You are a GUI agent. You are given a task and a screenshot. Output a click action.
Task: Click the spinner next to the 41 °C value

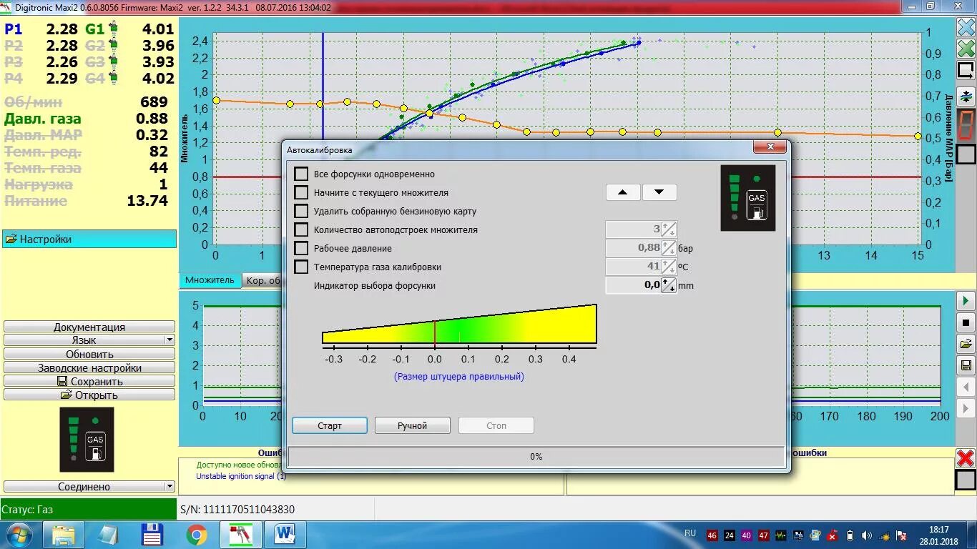click(x=669, y=267)
